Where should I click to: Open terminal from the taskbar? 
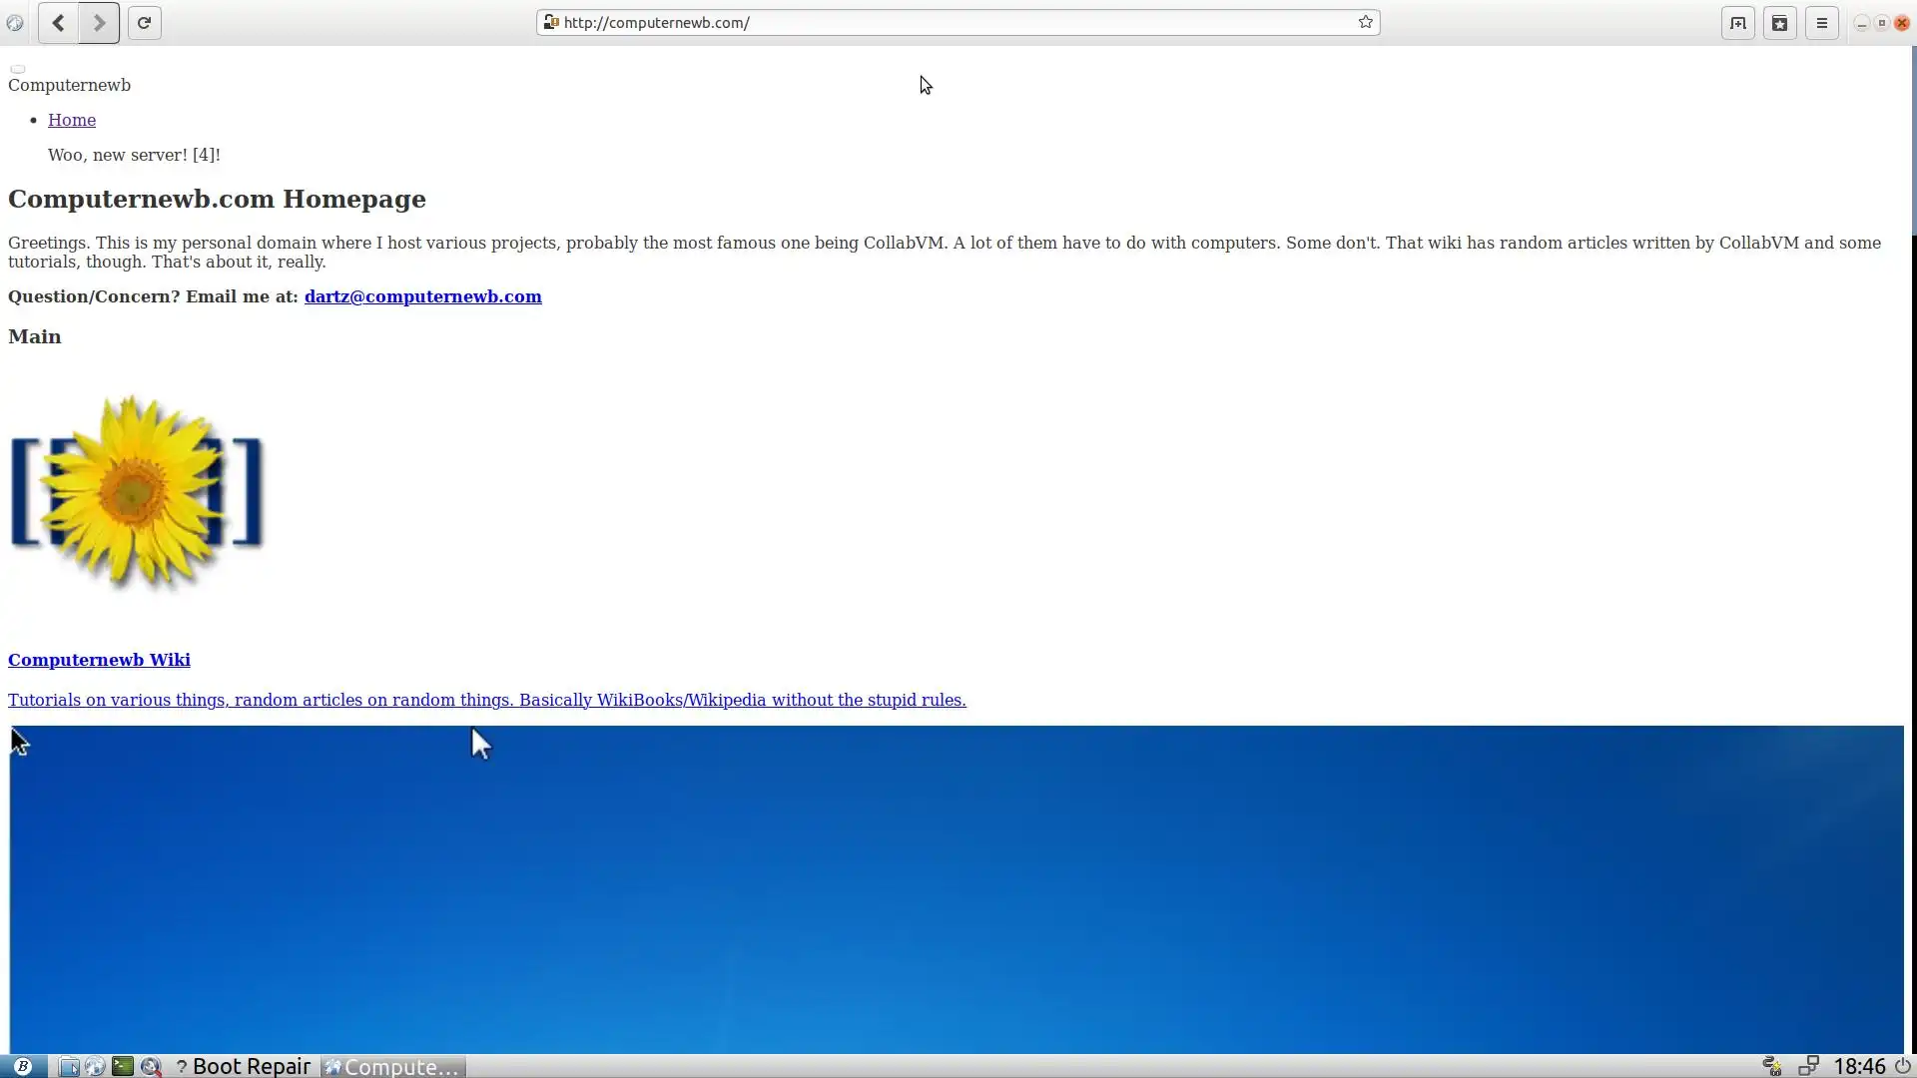(122, 1066)
